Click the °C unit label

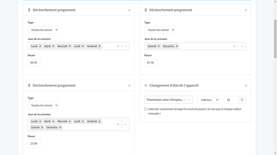coord(242,100)
